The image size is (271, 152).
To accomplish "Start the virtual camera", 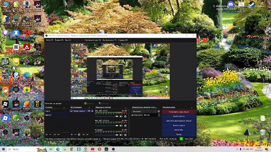I will pos(179,121).
